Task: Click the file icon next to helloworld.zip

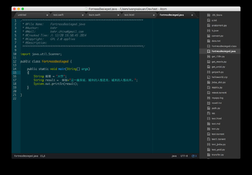Action: click(x=208, y=77)
